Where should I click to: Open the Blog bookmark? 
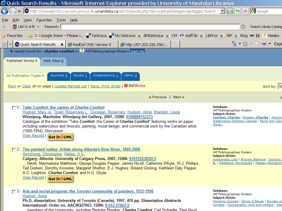point(241,35)
